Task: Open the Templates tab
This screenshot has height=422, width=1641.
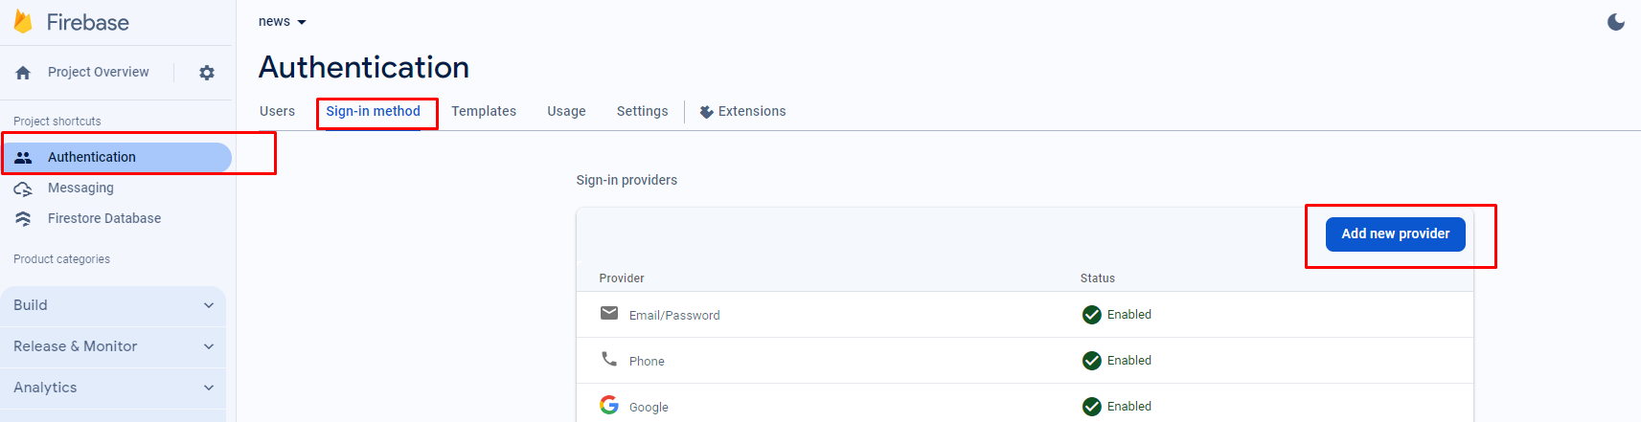Action: click(x=484, y=111)
